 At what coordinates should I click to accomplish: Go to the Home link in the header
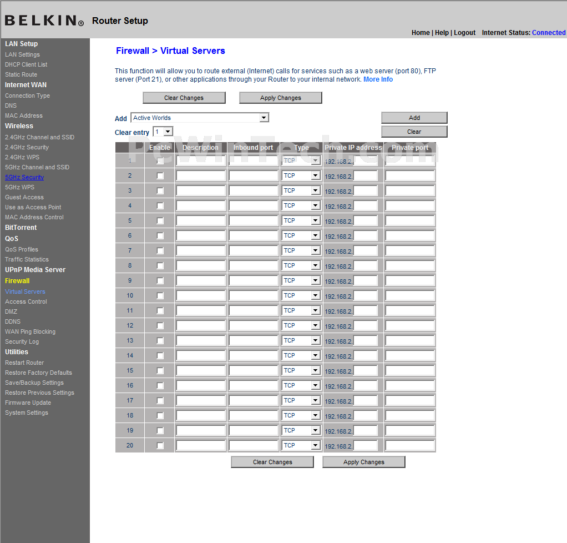pos(421,33)
